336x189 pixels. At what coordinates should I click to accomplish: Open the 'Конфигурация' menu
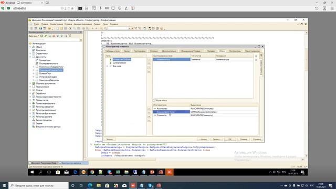pos(56,24)
